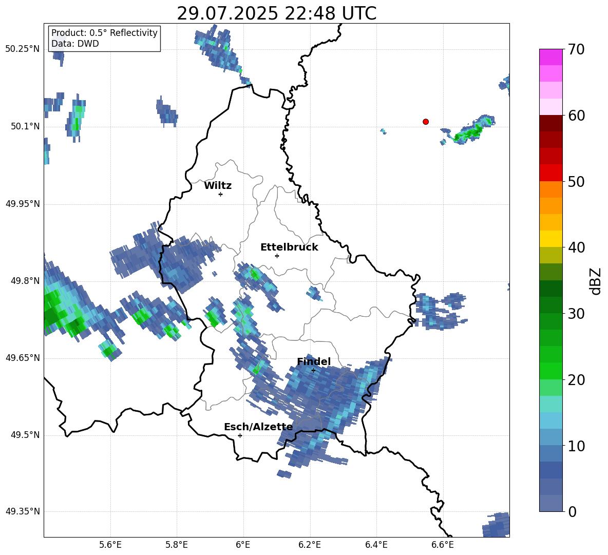Click the green radar echo east of the red dot
The width and height of the screenshot is (608, 555).
470,130
